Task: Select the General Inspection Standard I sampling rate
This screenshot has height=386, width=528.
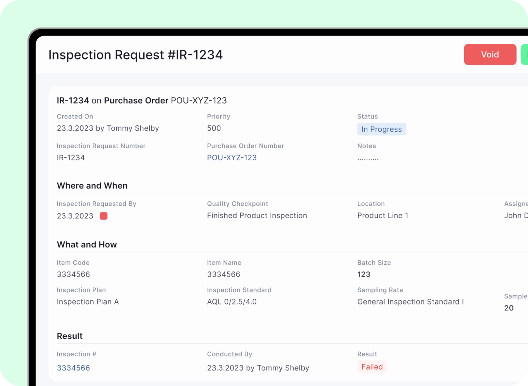Action: coord(410,302)
